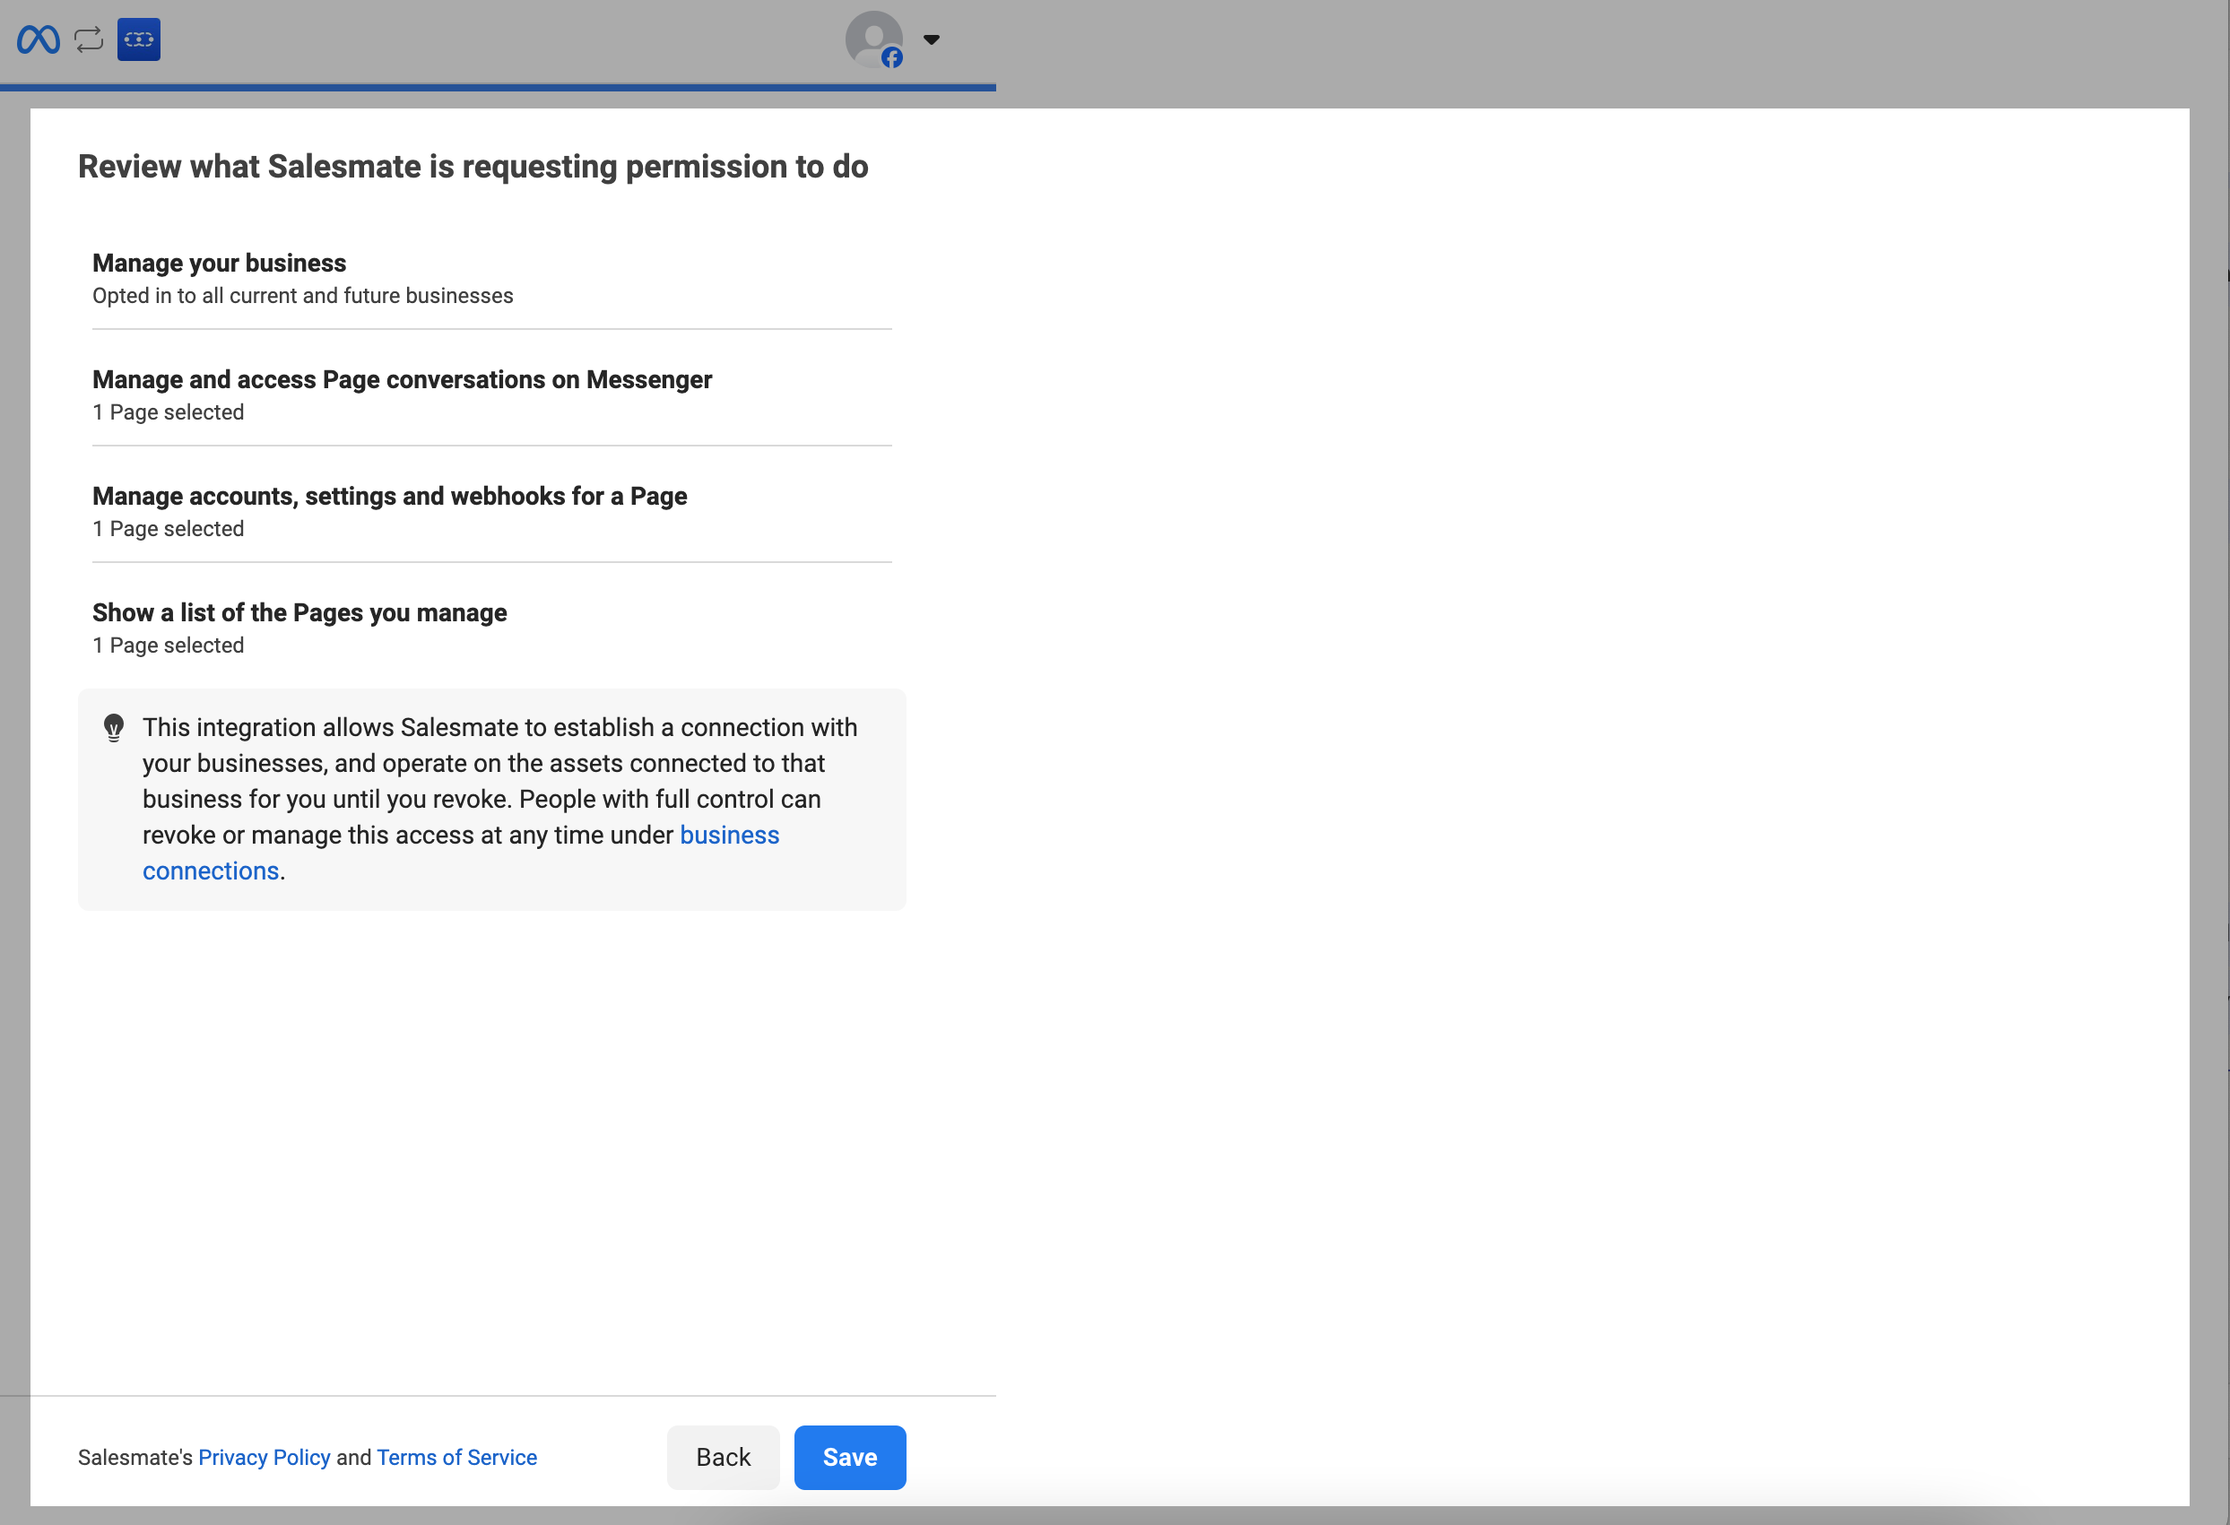Open the account dropdown arrow
Screen dimensions: 2230x1525
coord(931,39)
